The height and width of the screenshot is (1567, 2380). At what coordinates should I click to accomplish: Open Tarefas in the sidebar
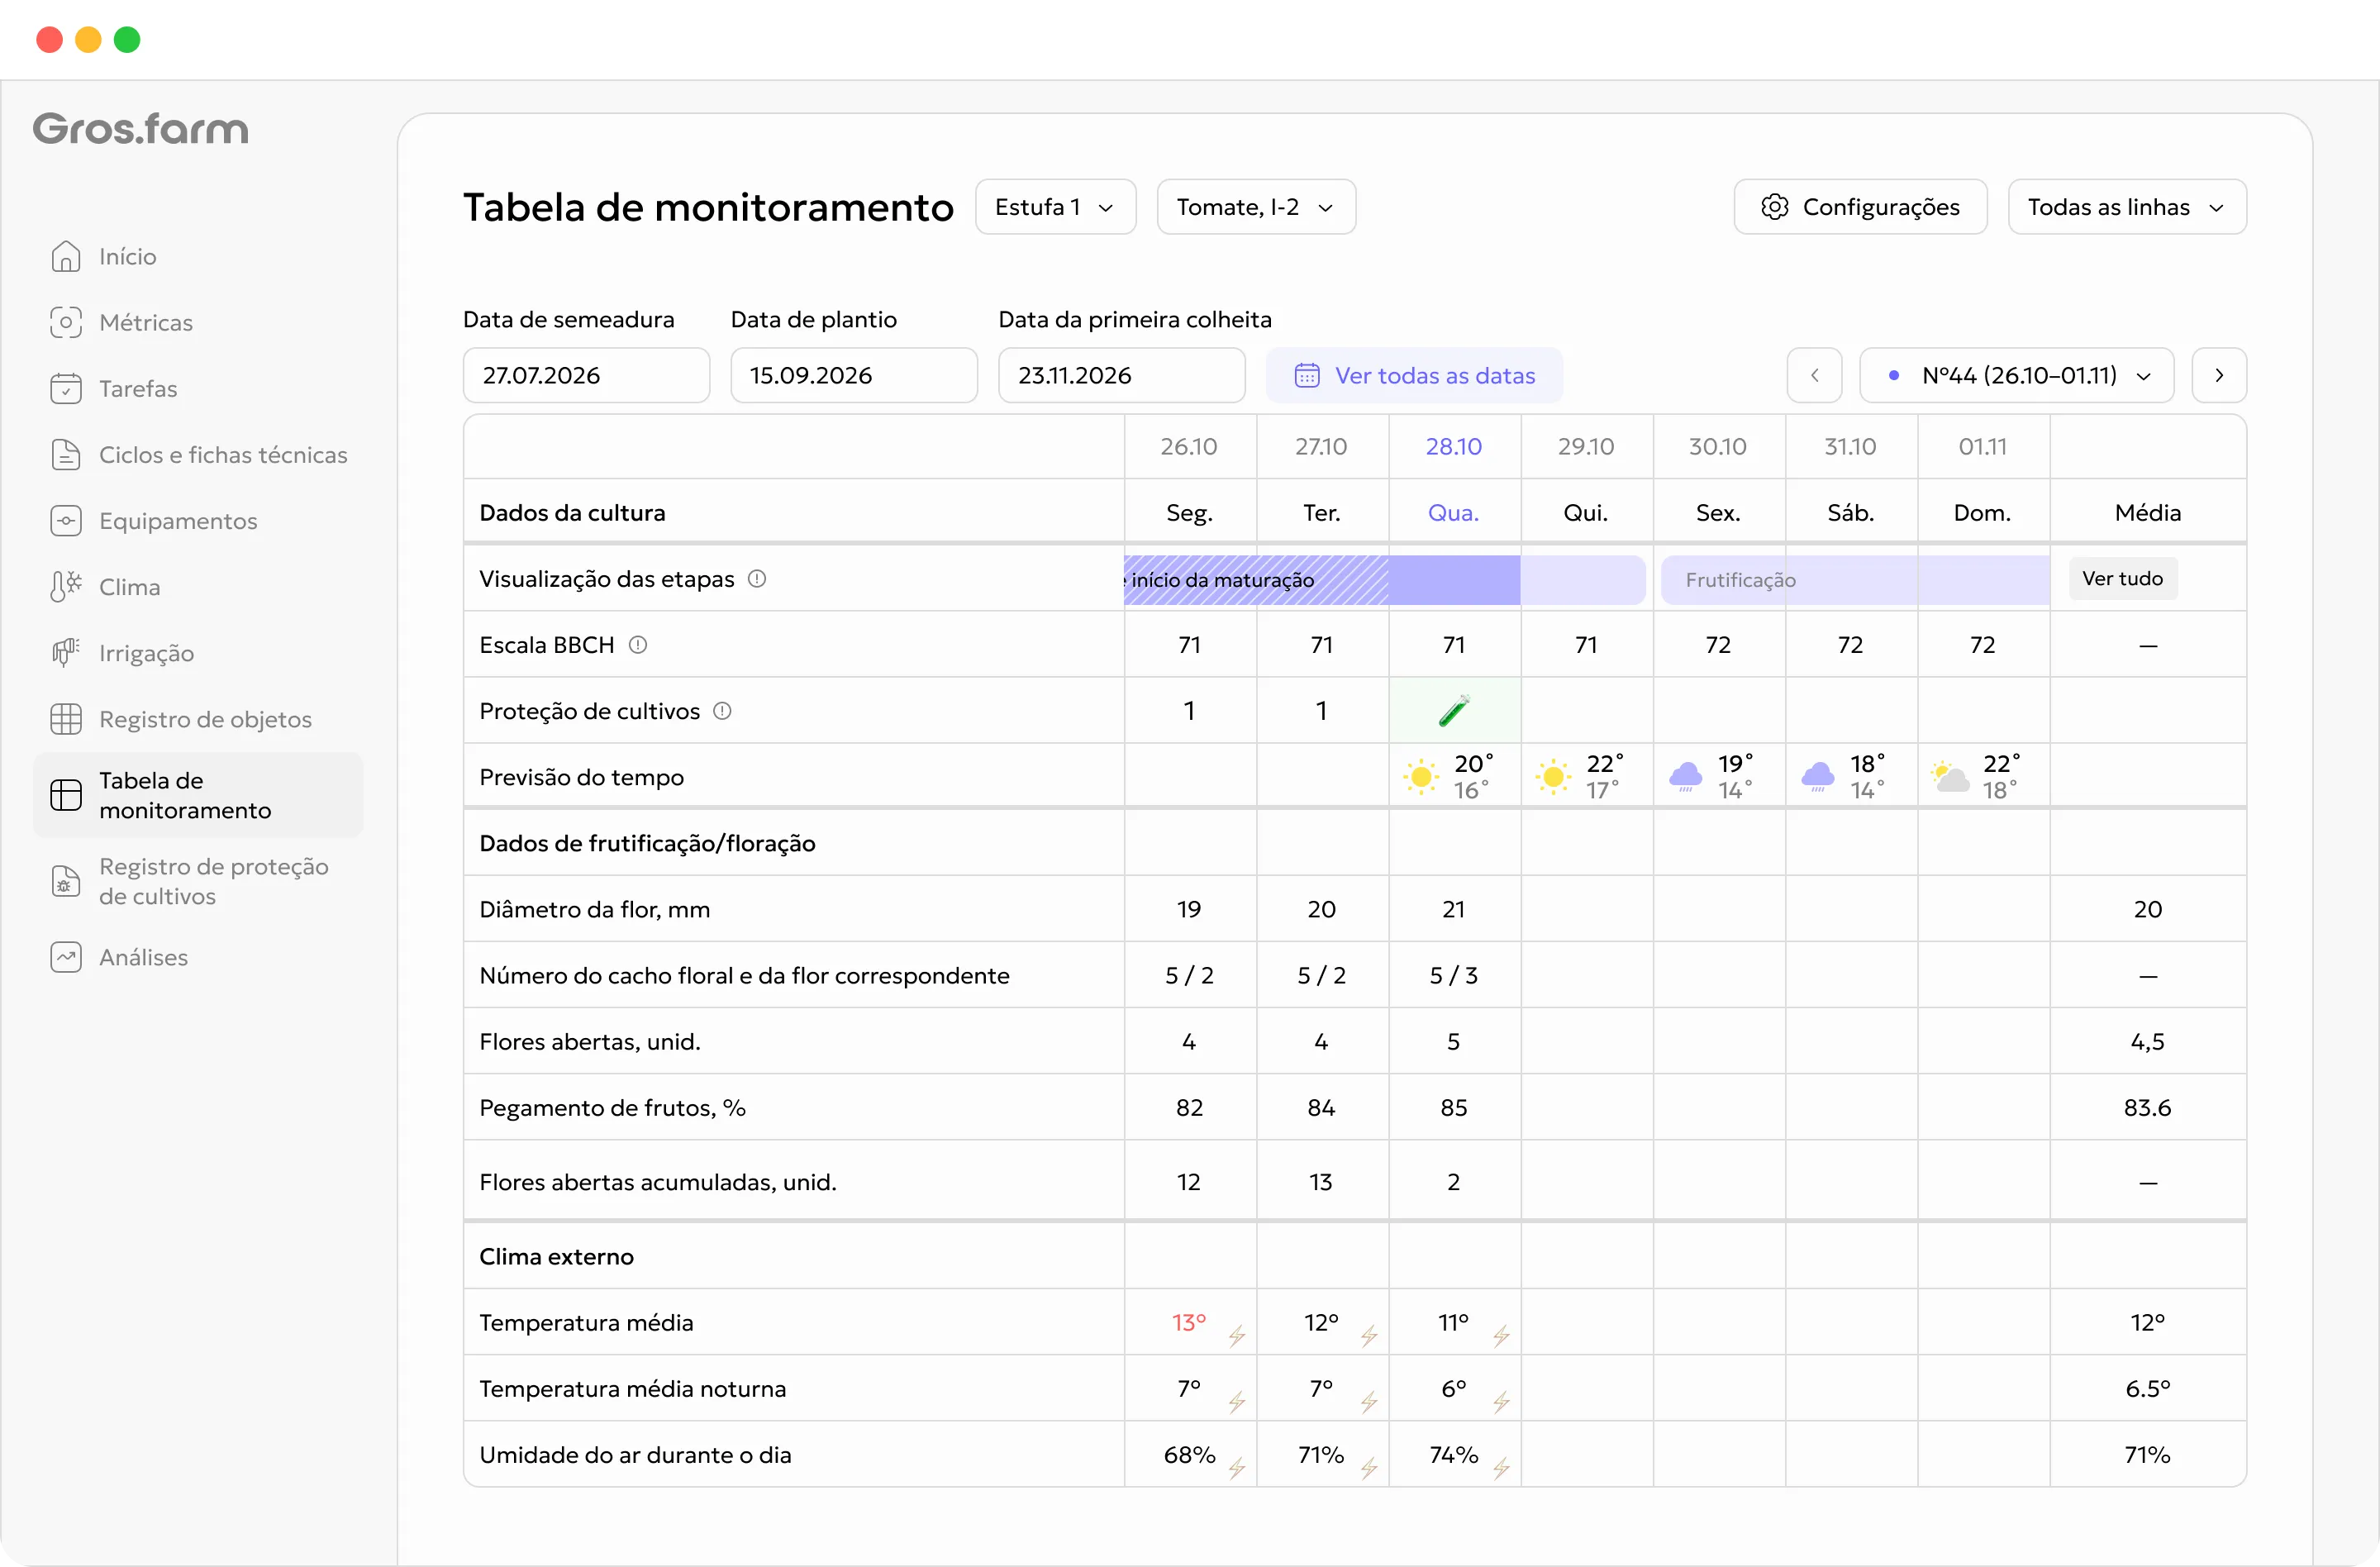(x=198, y=388)
